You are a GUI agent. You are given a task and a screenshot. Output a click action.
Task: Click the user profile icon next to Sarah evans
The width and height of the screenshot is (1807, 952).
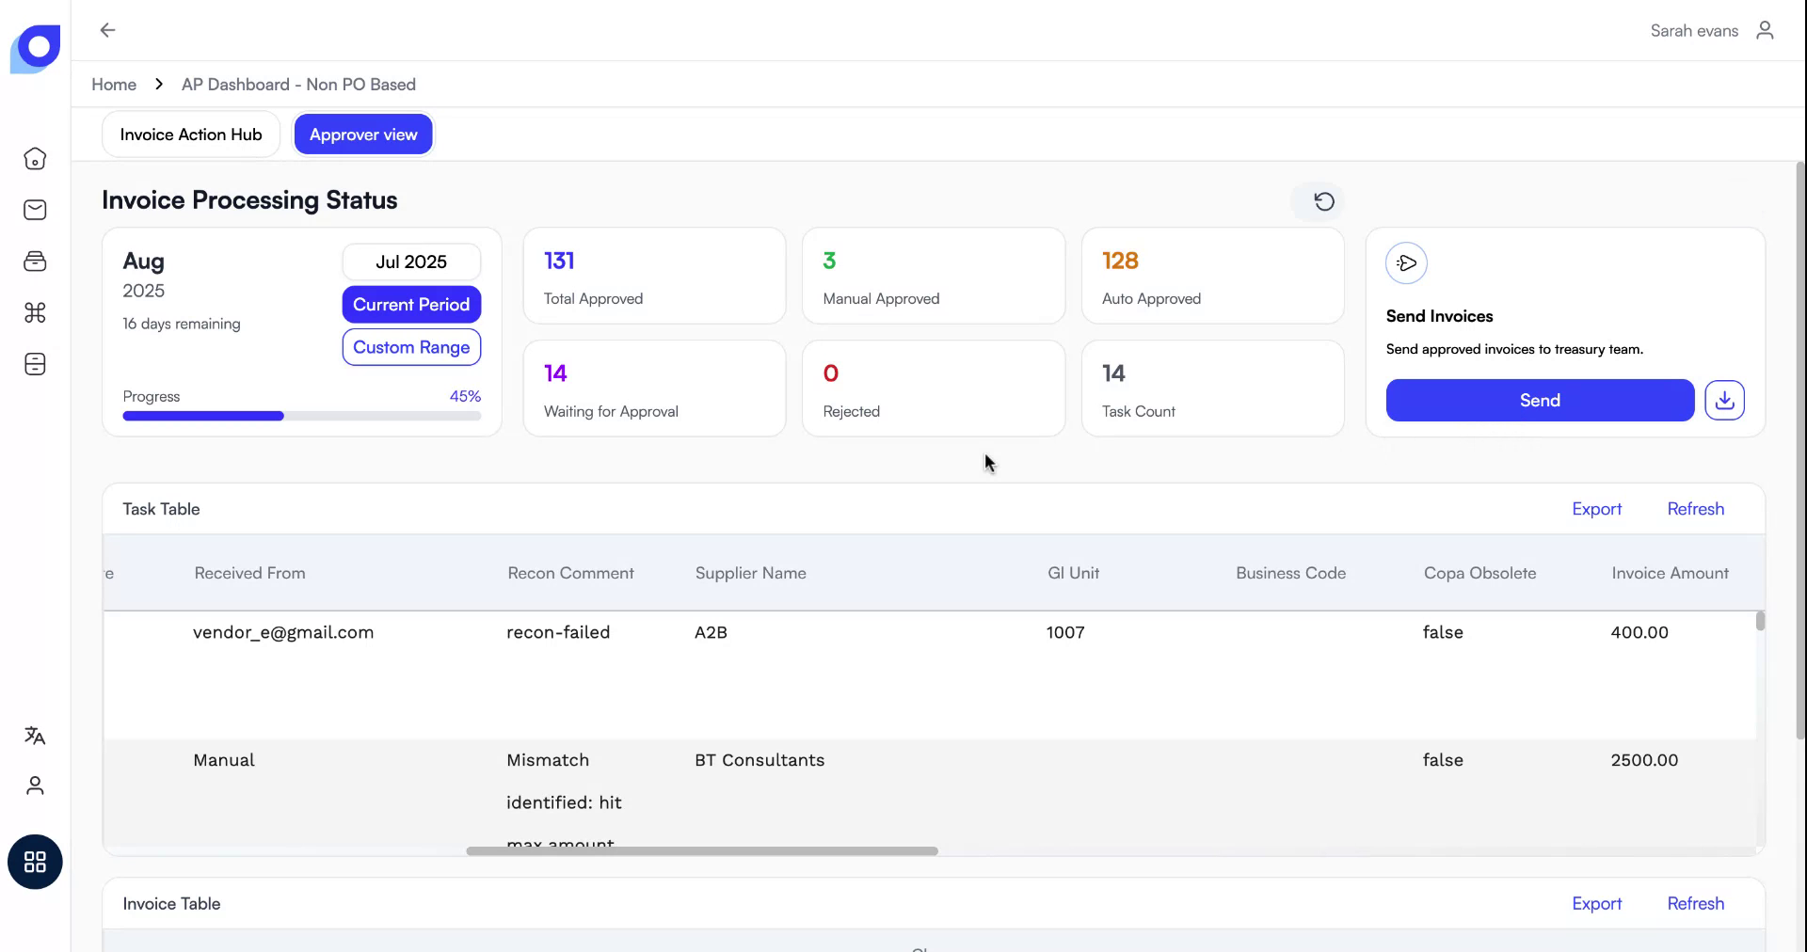(1765, 30)
